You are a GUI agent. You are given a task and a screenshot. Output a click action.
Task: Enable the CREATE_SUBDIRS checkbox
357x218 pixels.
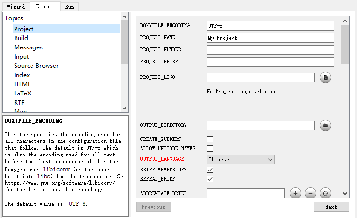pos(210,140)
